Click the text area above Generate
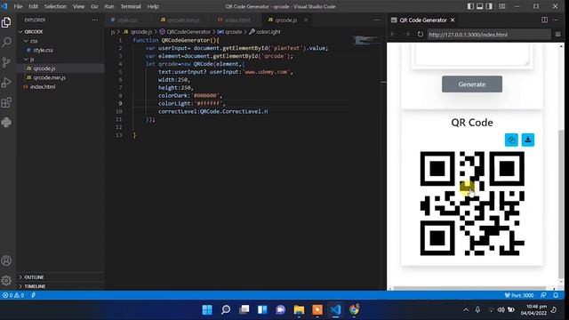This screenshot has height=320, width=569. click(472, 54)
